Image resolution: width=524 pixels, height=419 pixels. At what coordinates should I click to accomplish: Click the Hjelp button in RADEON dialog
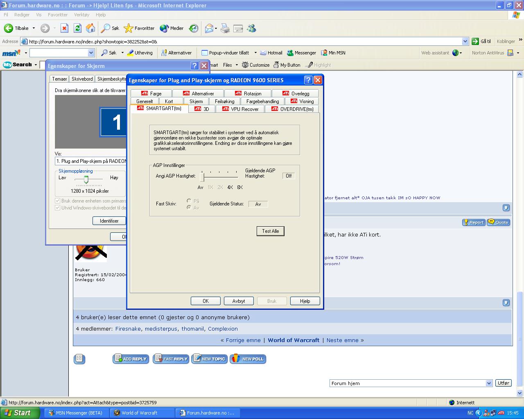tap(305, 301)
